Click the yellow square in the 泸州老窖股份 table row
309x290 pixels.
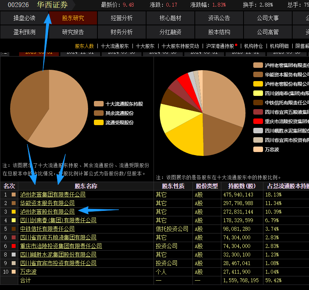pos(14,212)
